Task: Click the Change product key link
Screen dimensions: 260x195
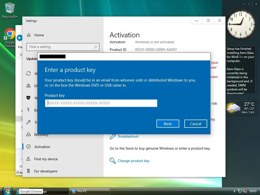Action: (x=134, y=161)
